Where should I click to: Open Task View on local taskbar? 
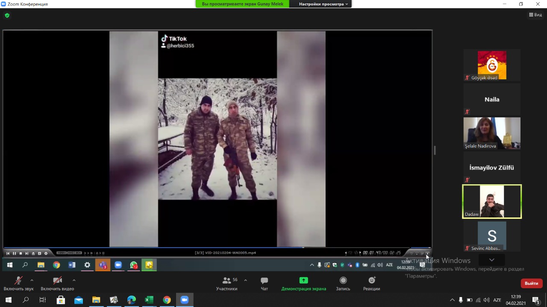click(43, 300)
